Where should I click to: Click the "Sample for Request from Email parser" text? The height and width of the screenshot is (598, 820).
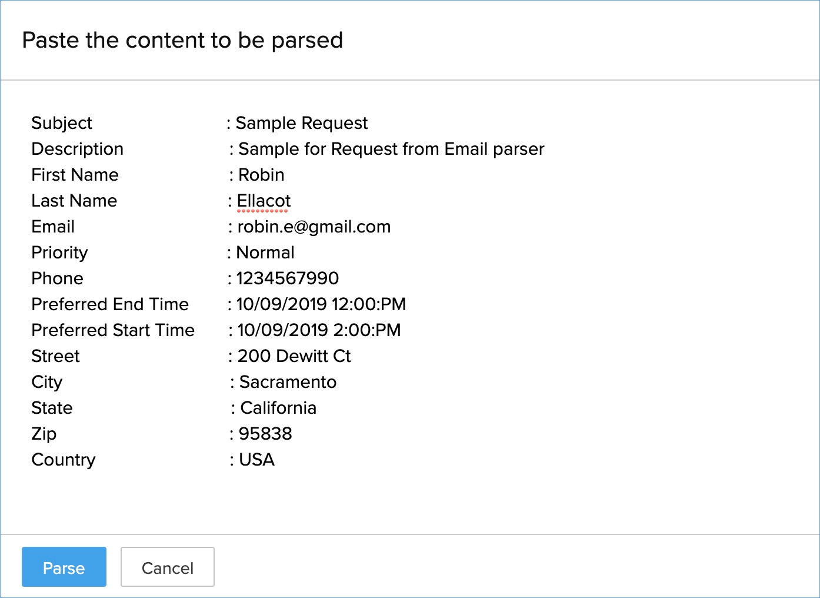(x=391, y=149)
